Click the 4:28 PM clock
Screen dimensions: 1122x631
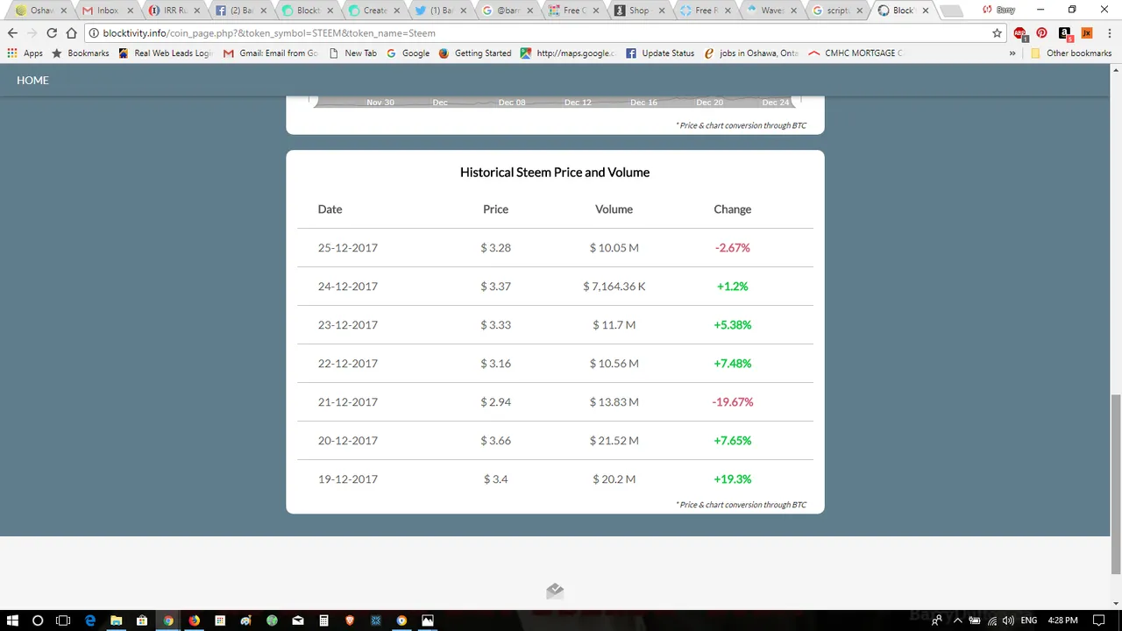pyautogui.click(x=1063, y=620)
